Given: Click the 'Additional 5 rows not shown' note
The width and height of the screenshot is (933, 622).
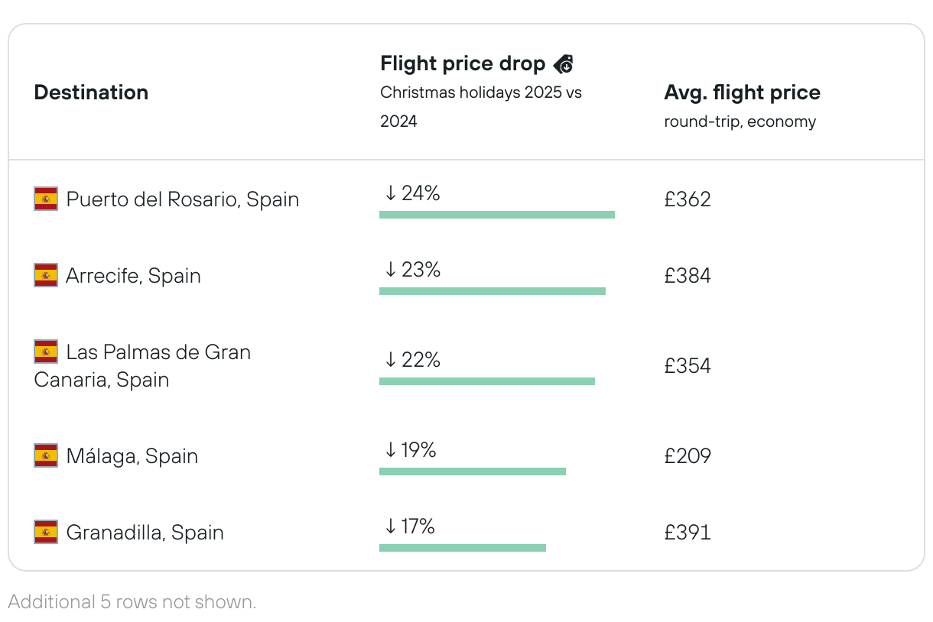Looking at the screenshot, I should coord(132,602).
